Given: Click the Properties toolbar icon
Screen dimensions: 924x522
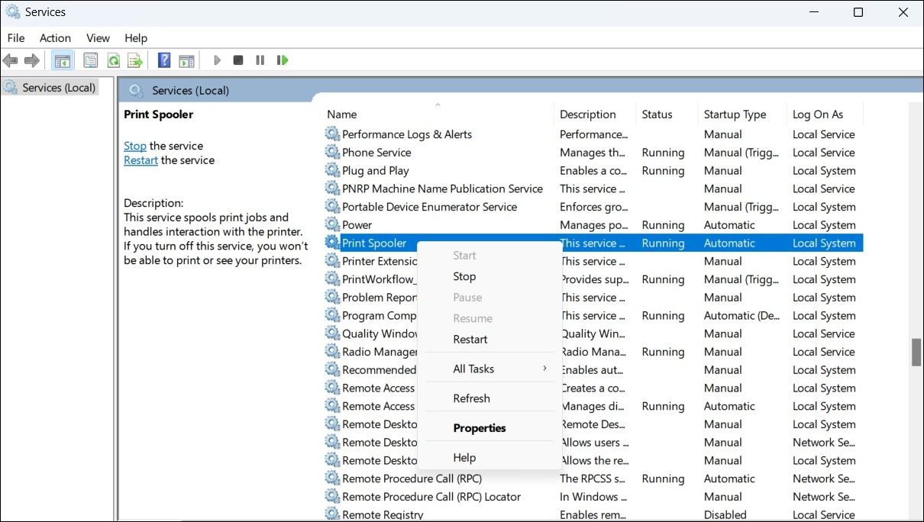Looking at the screenshot, I should point(91,60).
